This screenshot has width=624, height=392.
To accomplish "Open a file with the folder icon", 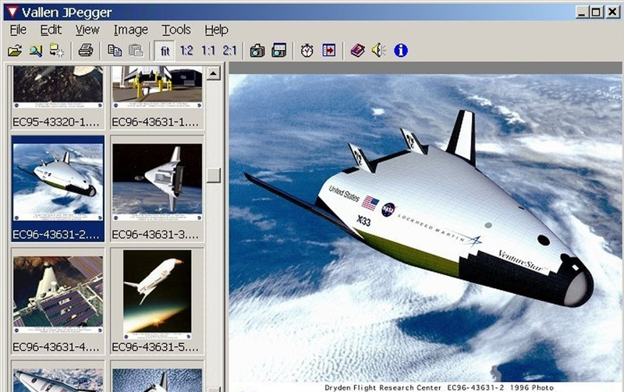I will point(15,51).
